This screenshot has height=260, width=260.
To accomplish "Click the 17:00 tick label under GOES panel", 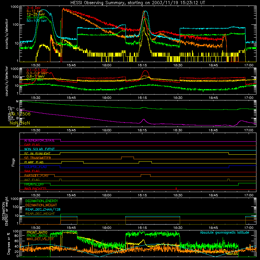I will click(x=249, y=130).
